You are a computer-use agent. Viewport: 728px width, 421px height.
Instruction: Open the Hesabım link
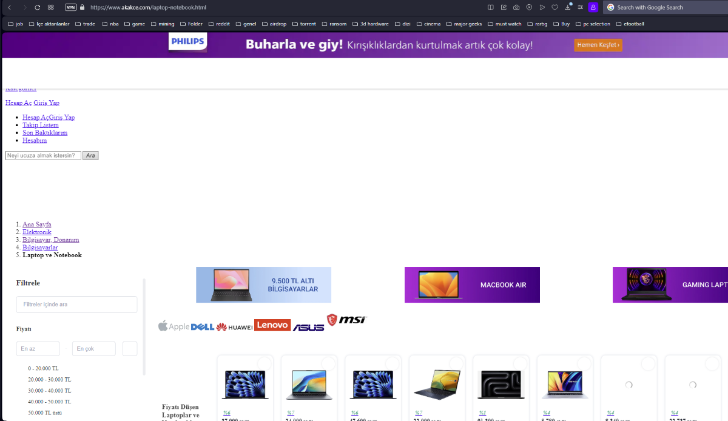(35, 140)
